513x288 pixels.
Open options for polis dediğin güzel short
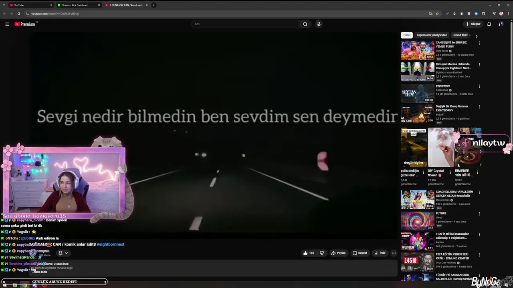pyautogui.click(x=423, y=172)
